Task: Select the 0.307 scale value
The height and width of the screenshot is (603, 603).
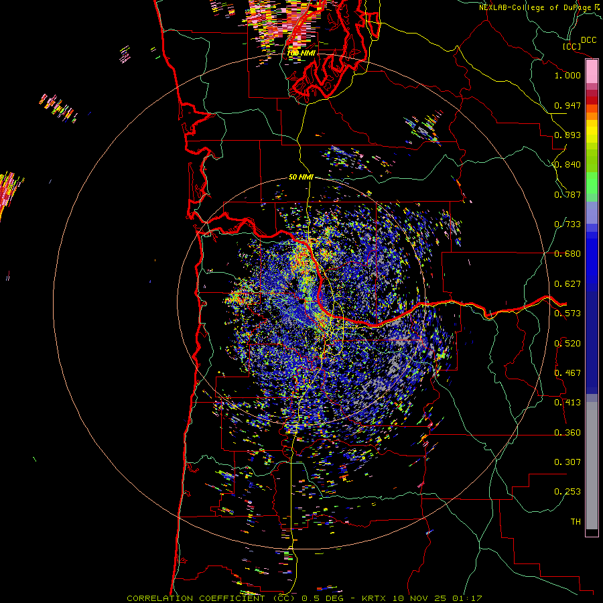Action: click(x=567, y=462)
